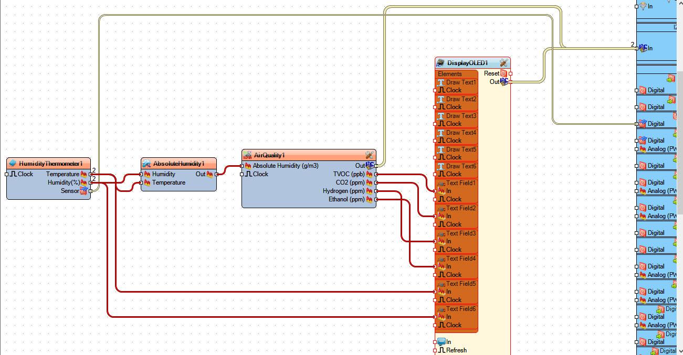Click the display In icon above Refresh

pos(442,342)
